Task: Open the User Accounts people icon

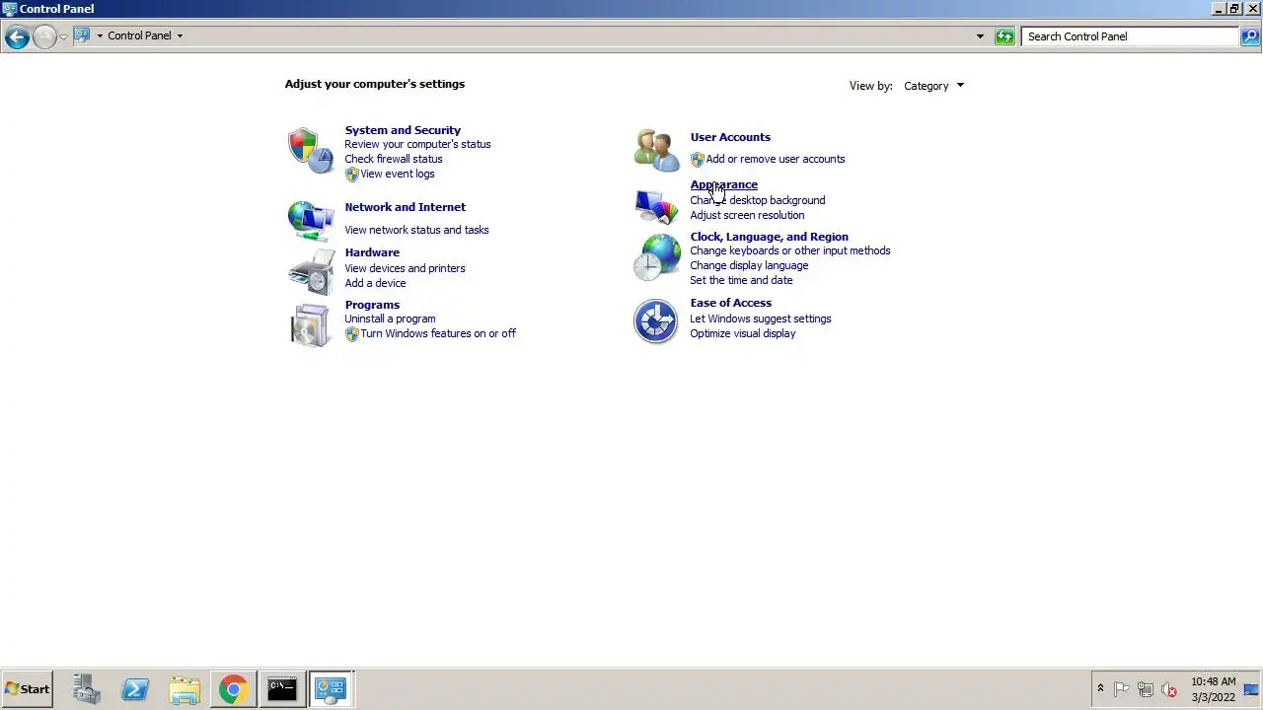Action: point(656,150)
